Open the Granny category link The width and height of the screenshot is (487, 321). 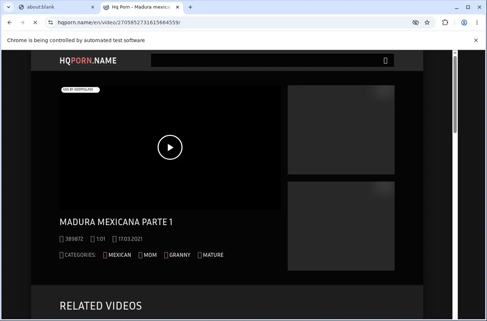pyautogui.click(x=177, y=255)
